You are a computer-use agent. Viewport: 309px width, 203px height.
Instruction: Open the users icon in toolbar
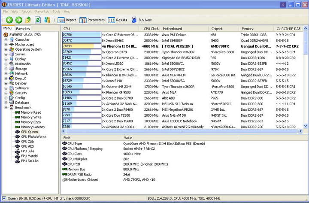(x=47, y=20)
